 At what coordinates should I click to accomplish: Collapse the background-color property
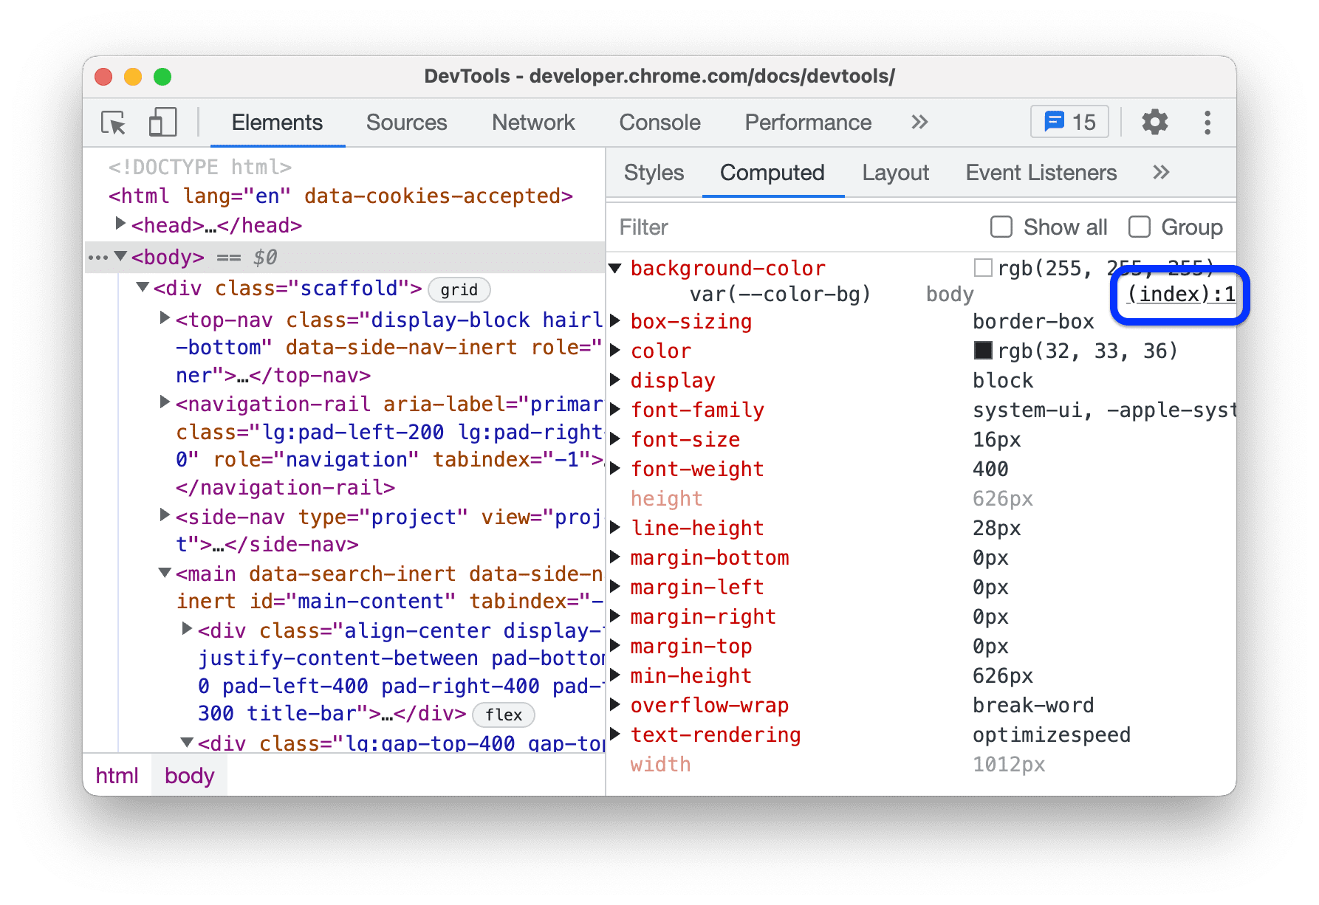pos(616,268)
